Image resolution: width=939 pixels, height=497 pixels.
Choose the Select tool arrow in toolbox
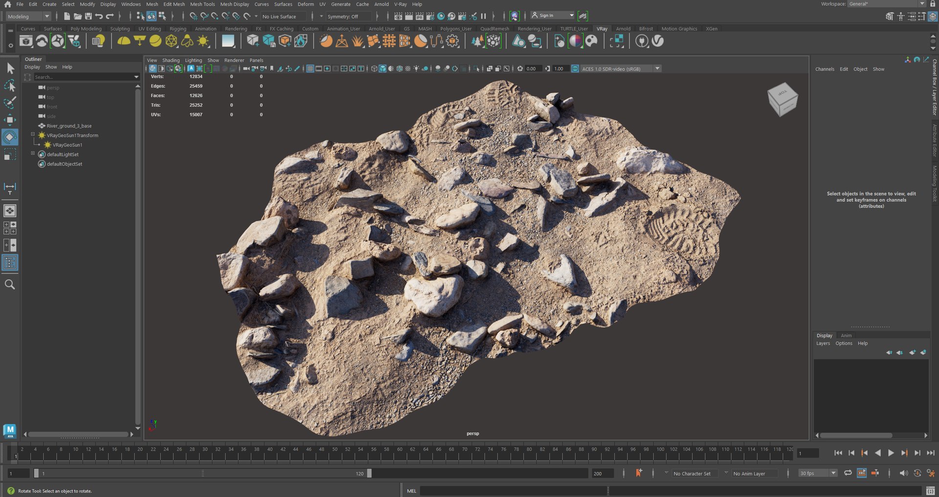tap(10, 68)
